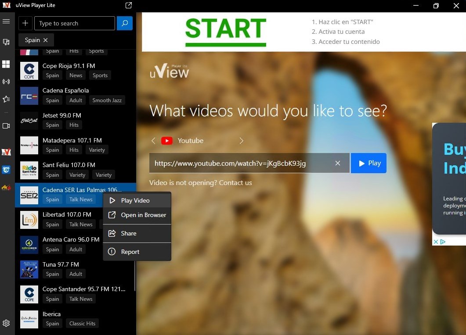This screenshot has width=466, height=335.
Task: Click the orange app icon in the sidebar
Action: 6,187
